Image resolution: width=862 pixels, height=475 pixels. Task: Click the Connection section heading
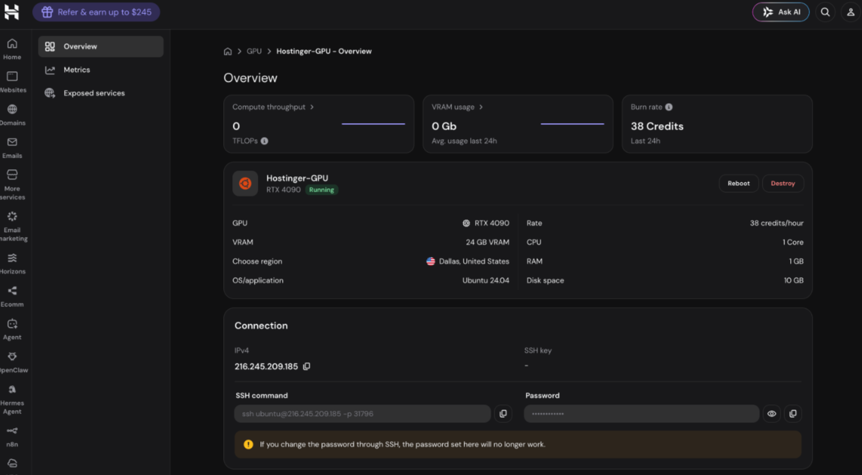tap(261, 326)
